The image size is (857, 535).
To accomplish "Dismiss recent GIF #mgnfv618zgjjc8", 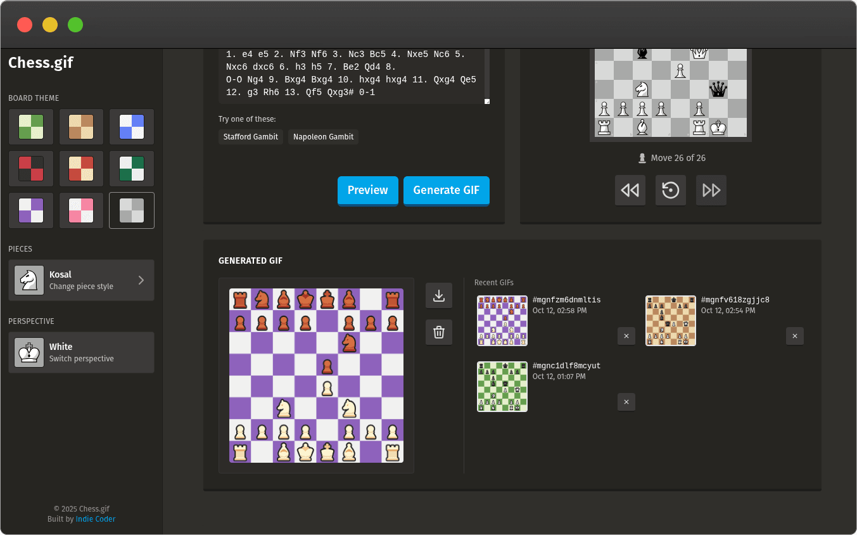I will [x=795, y=336].
